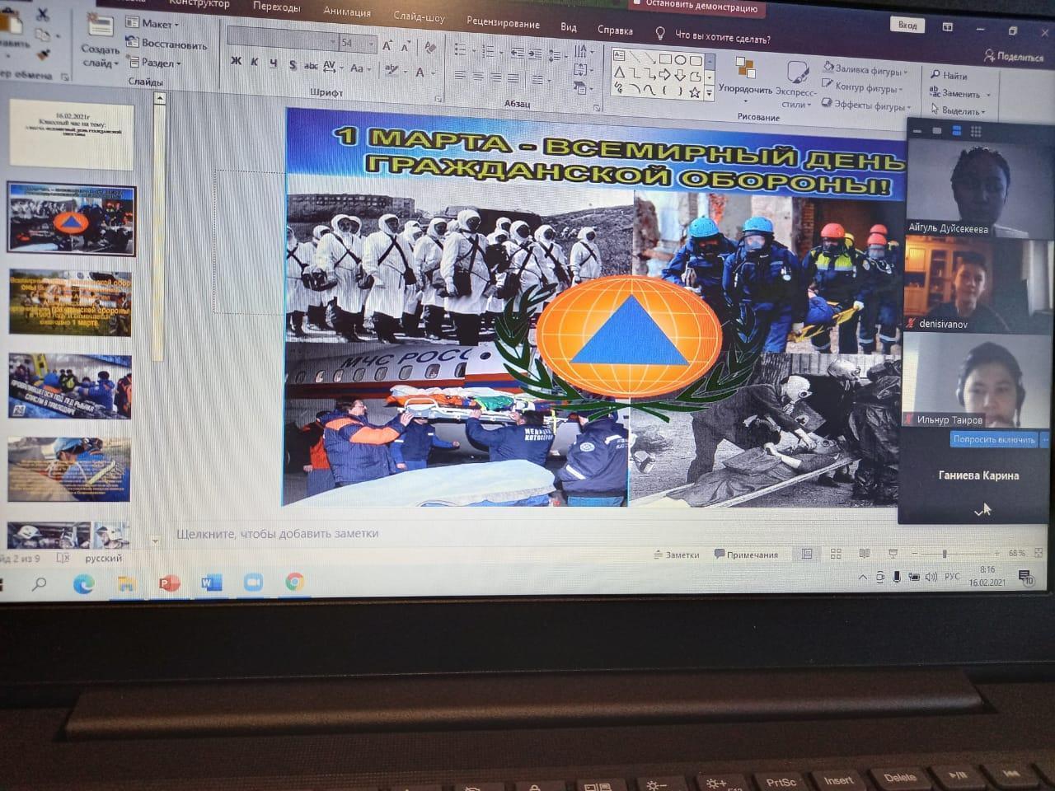Select the star shape in shapes gallery
This screenshot has height=791, width=1055.
tap(695, 92)
